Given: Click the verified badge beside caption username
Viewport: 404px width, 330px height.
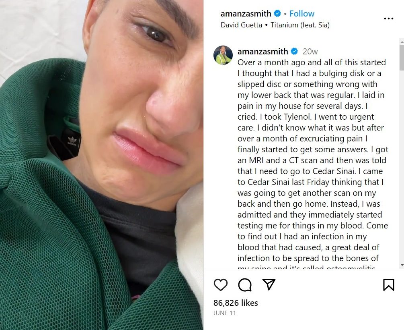Looking at the screenshot, I should [295, 52].
